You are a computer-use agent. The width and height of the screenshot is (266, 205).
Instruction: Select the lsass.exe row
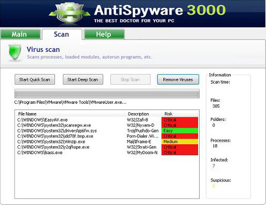(x=107, y=153)
